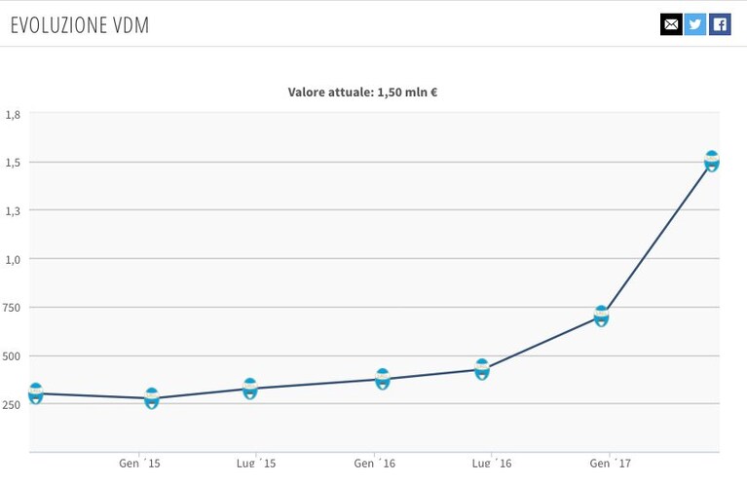Click the Gen '17 axis label

point(610,463)
